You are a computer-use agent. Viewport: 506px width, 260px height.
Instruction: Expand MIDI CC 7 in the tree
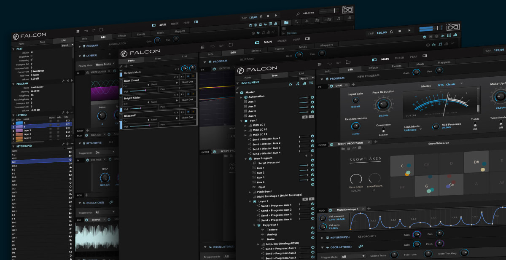245,125
